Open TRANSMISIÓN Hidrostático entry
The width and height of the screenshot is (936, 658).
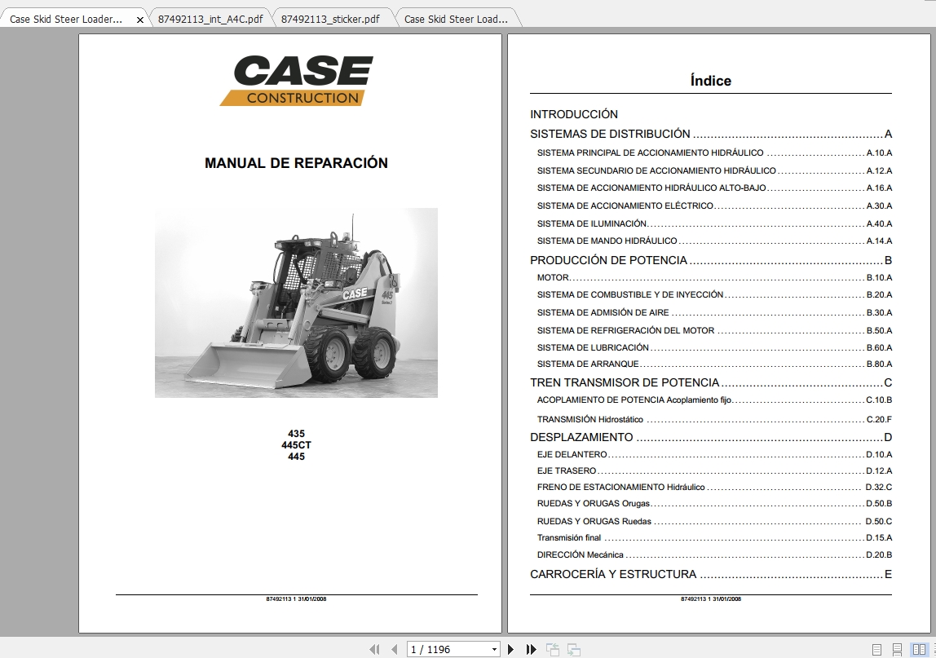(714, 420)
